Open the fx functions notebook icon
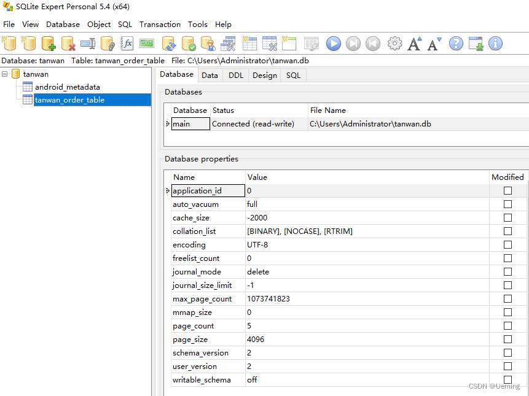 (x=127, y=44)
